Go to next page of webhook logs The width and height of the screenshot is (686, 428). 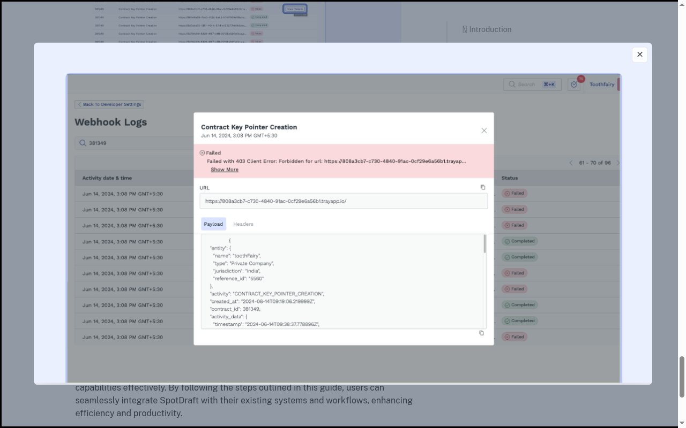tap(618, 163)
